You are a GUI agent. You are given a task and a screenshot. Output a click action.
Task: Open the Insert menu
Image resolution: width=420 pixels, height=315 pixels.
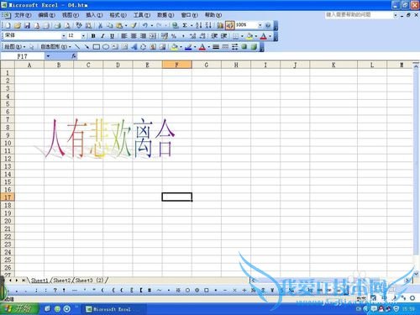tap(94, 15)
